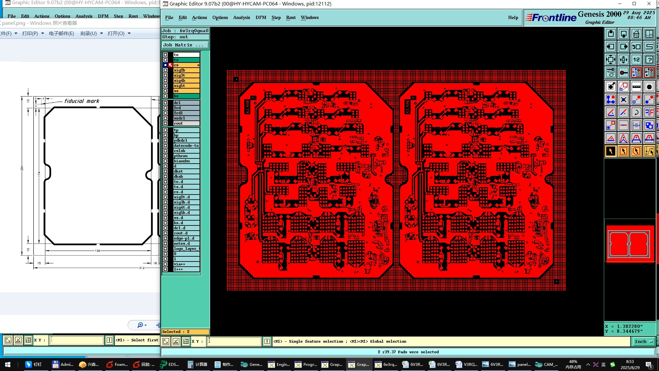Click the Home view icon
This screenshot has width=659, height=371.
(636, 34)
